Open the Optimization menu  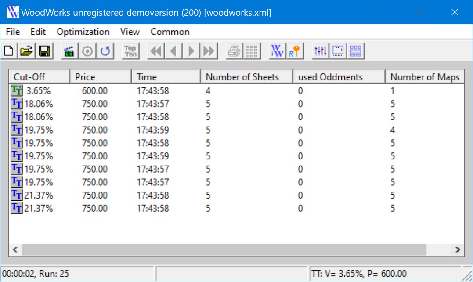(x=83, y=32)
